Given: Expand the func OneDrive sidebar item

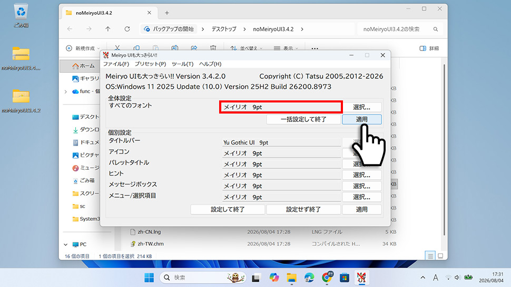Looking at the screenshot, I should [66, 91].
